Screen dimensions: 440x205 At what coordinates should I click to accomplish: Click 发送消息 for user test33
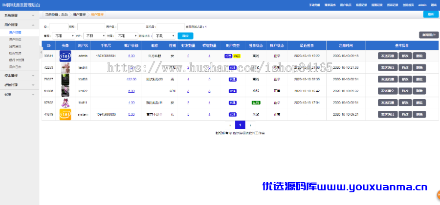(388, 79)
